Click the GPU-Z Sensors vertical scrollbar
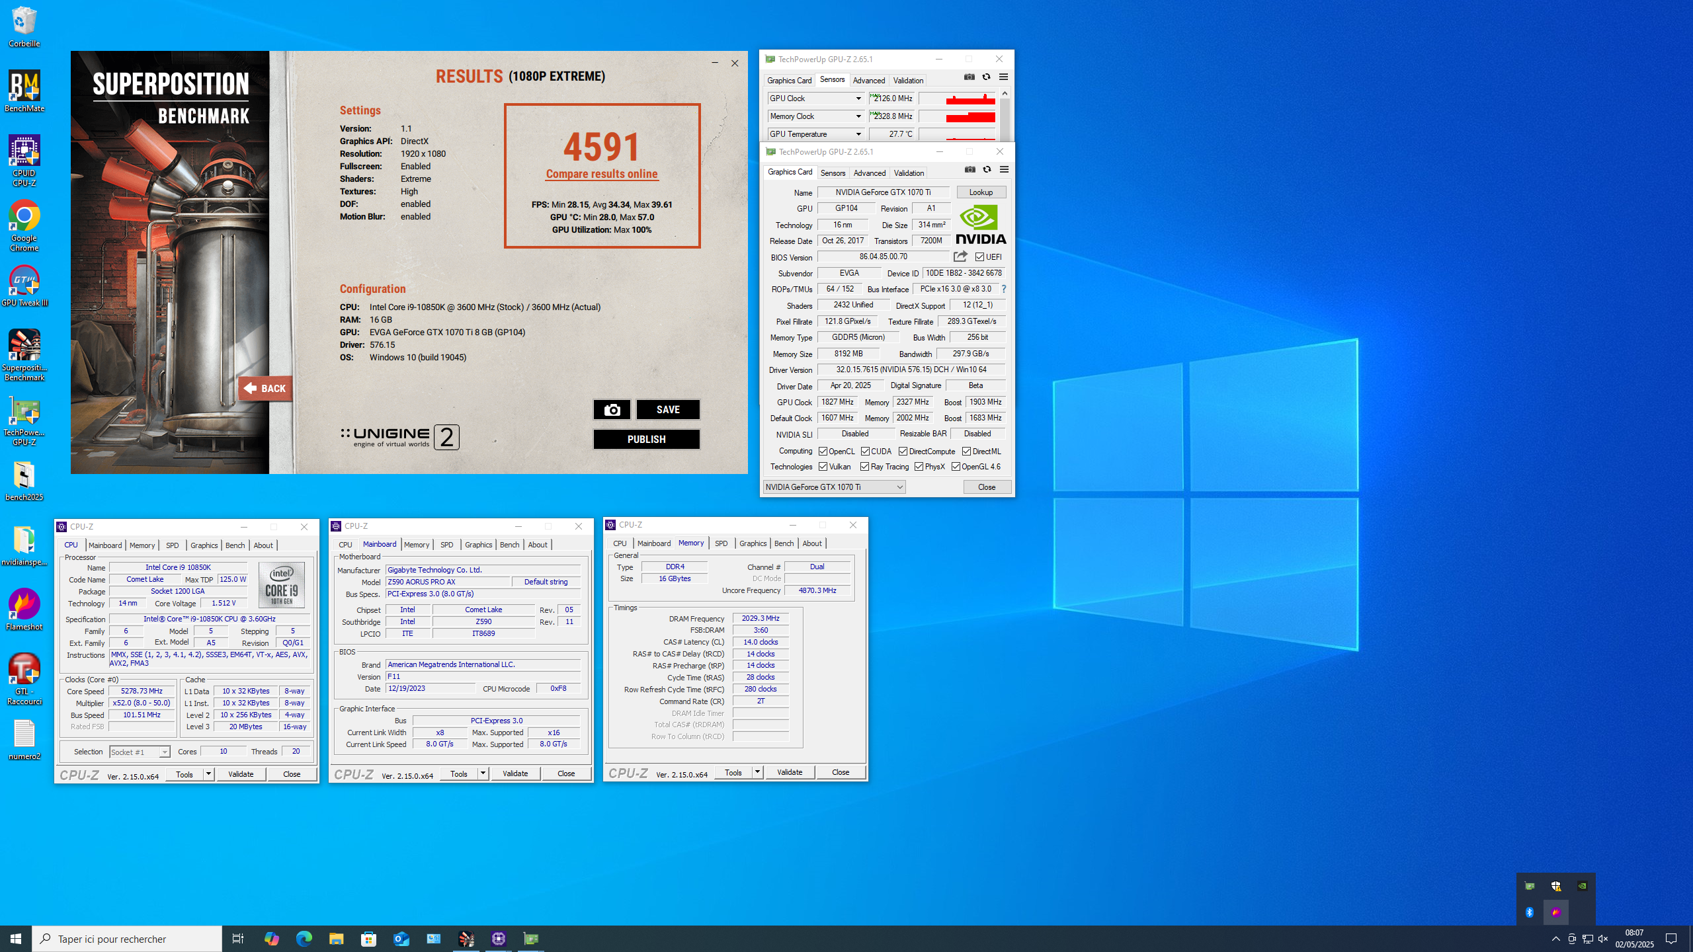The height and width of the screenshot is (952, 1693). pyautogui.click(x=1005, y=115)
